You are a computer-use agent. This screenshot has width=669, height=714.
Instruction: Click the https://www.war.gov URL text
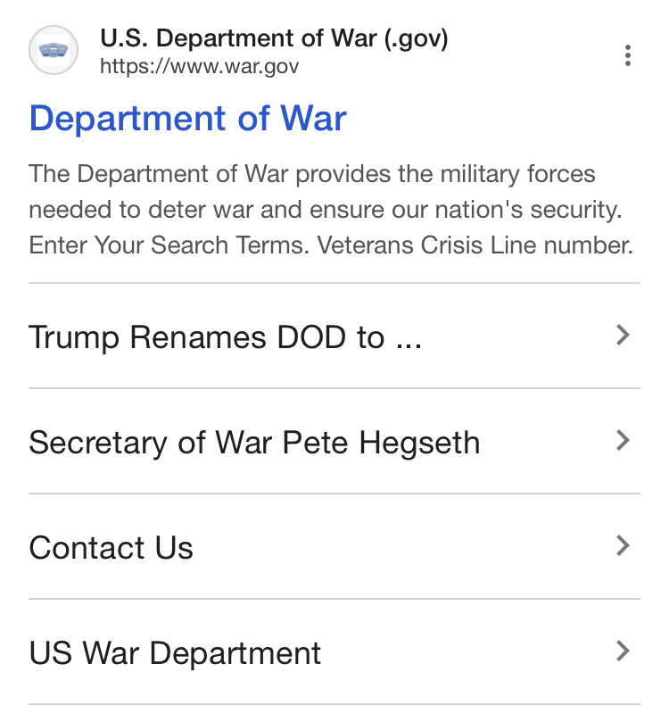pos(199,67)
